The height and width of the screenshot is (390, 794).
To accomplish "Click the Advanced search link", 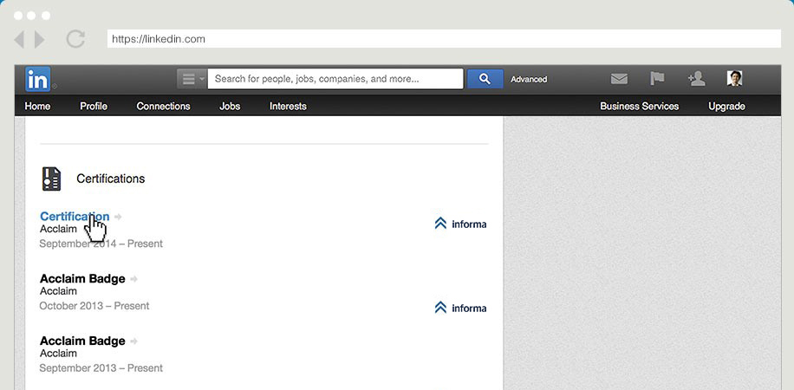I will click(529, 79).
